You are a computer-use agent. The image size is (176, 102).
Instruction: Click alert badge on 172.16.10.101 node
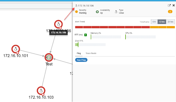[17, 53]
